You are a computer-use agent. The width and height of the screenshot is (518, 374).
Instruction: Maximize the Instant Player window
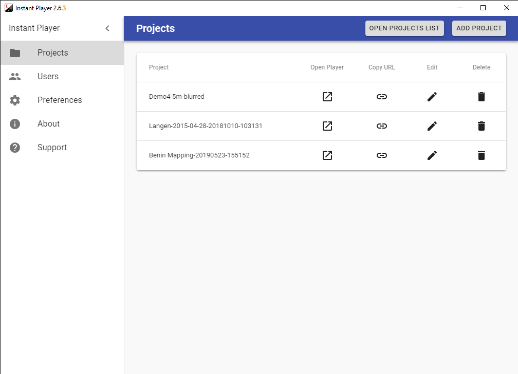[483, 8]
